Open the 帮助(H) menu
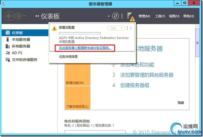 point(188,16)
